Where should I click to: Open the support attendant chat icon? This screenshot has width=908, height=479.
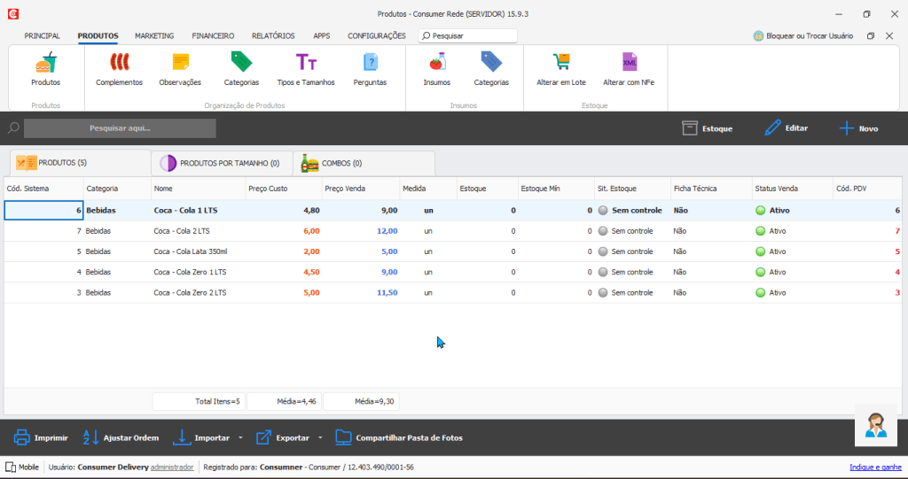pos(877,425)
